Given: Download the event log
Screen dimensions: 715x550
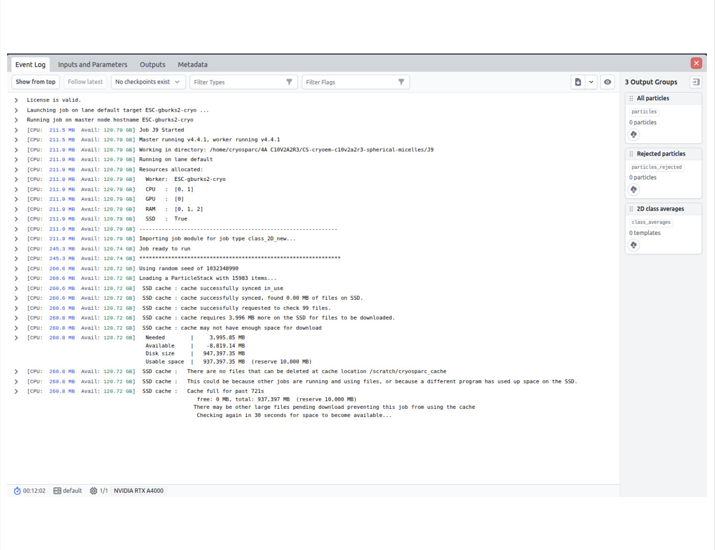Looking at the screenshot, I should (578, 82).
